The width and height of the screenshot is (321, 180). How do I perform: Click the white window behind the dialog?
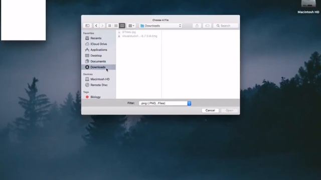coord(24,20)
